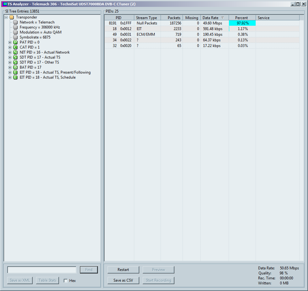Sort by Packets column header
Viewport: 308px width, 291px height.
coord(172,18)
